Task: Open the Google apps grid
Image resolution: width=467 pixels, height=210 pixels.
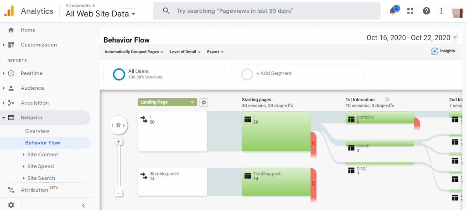Action: click(x=410, y=11)
